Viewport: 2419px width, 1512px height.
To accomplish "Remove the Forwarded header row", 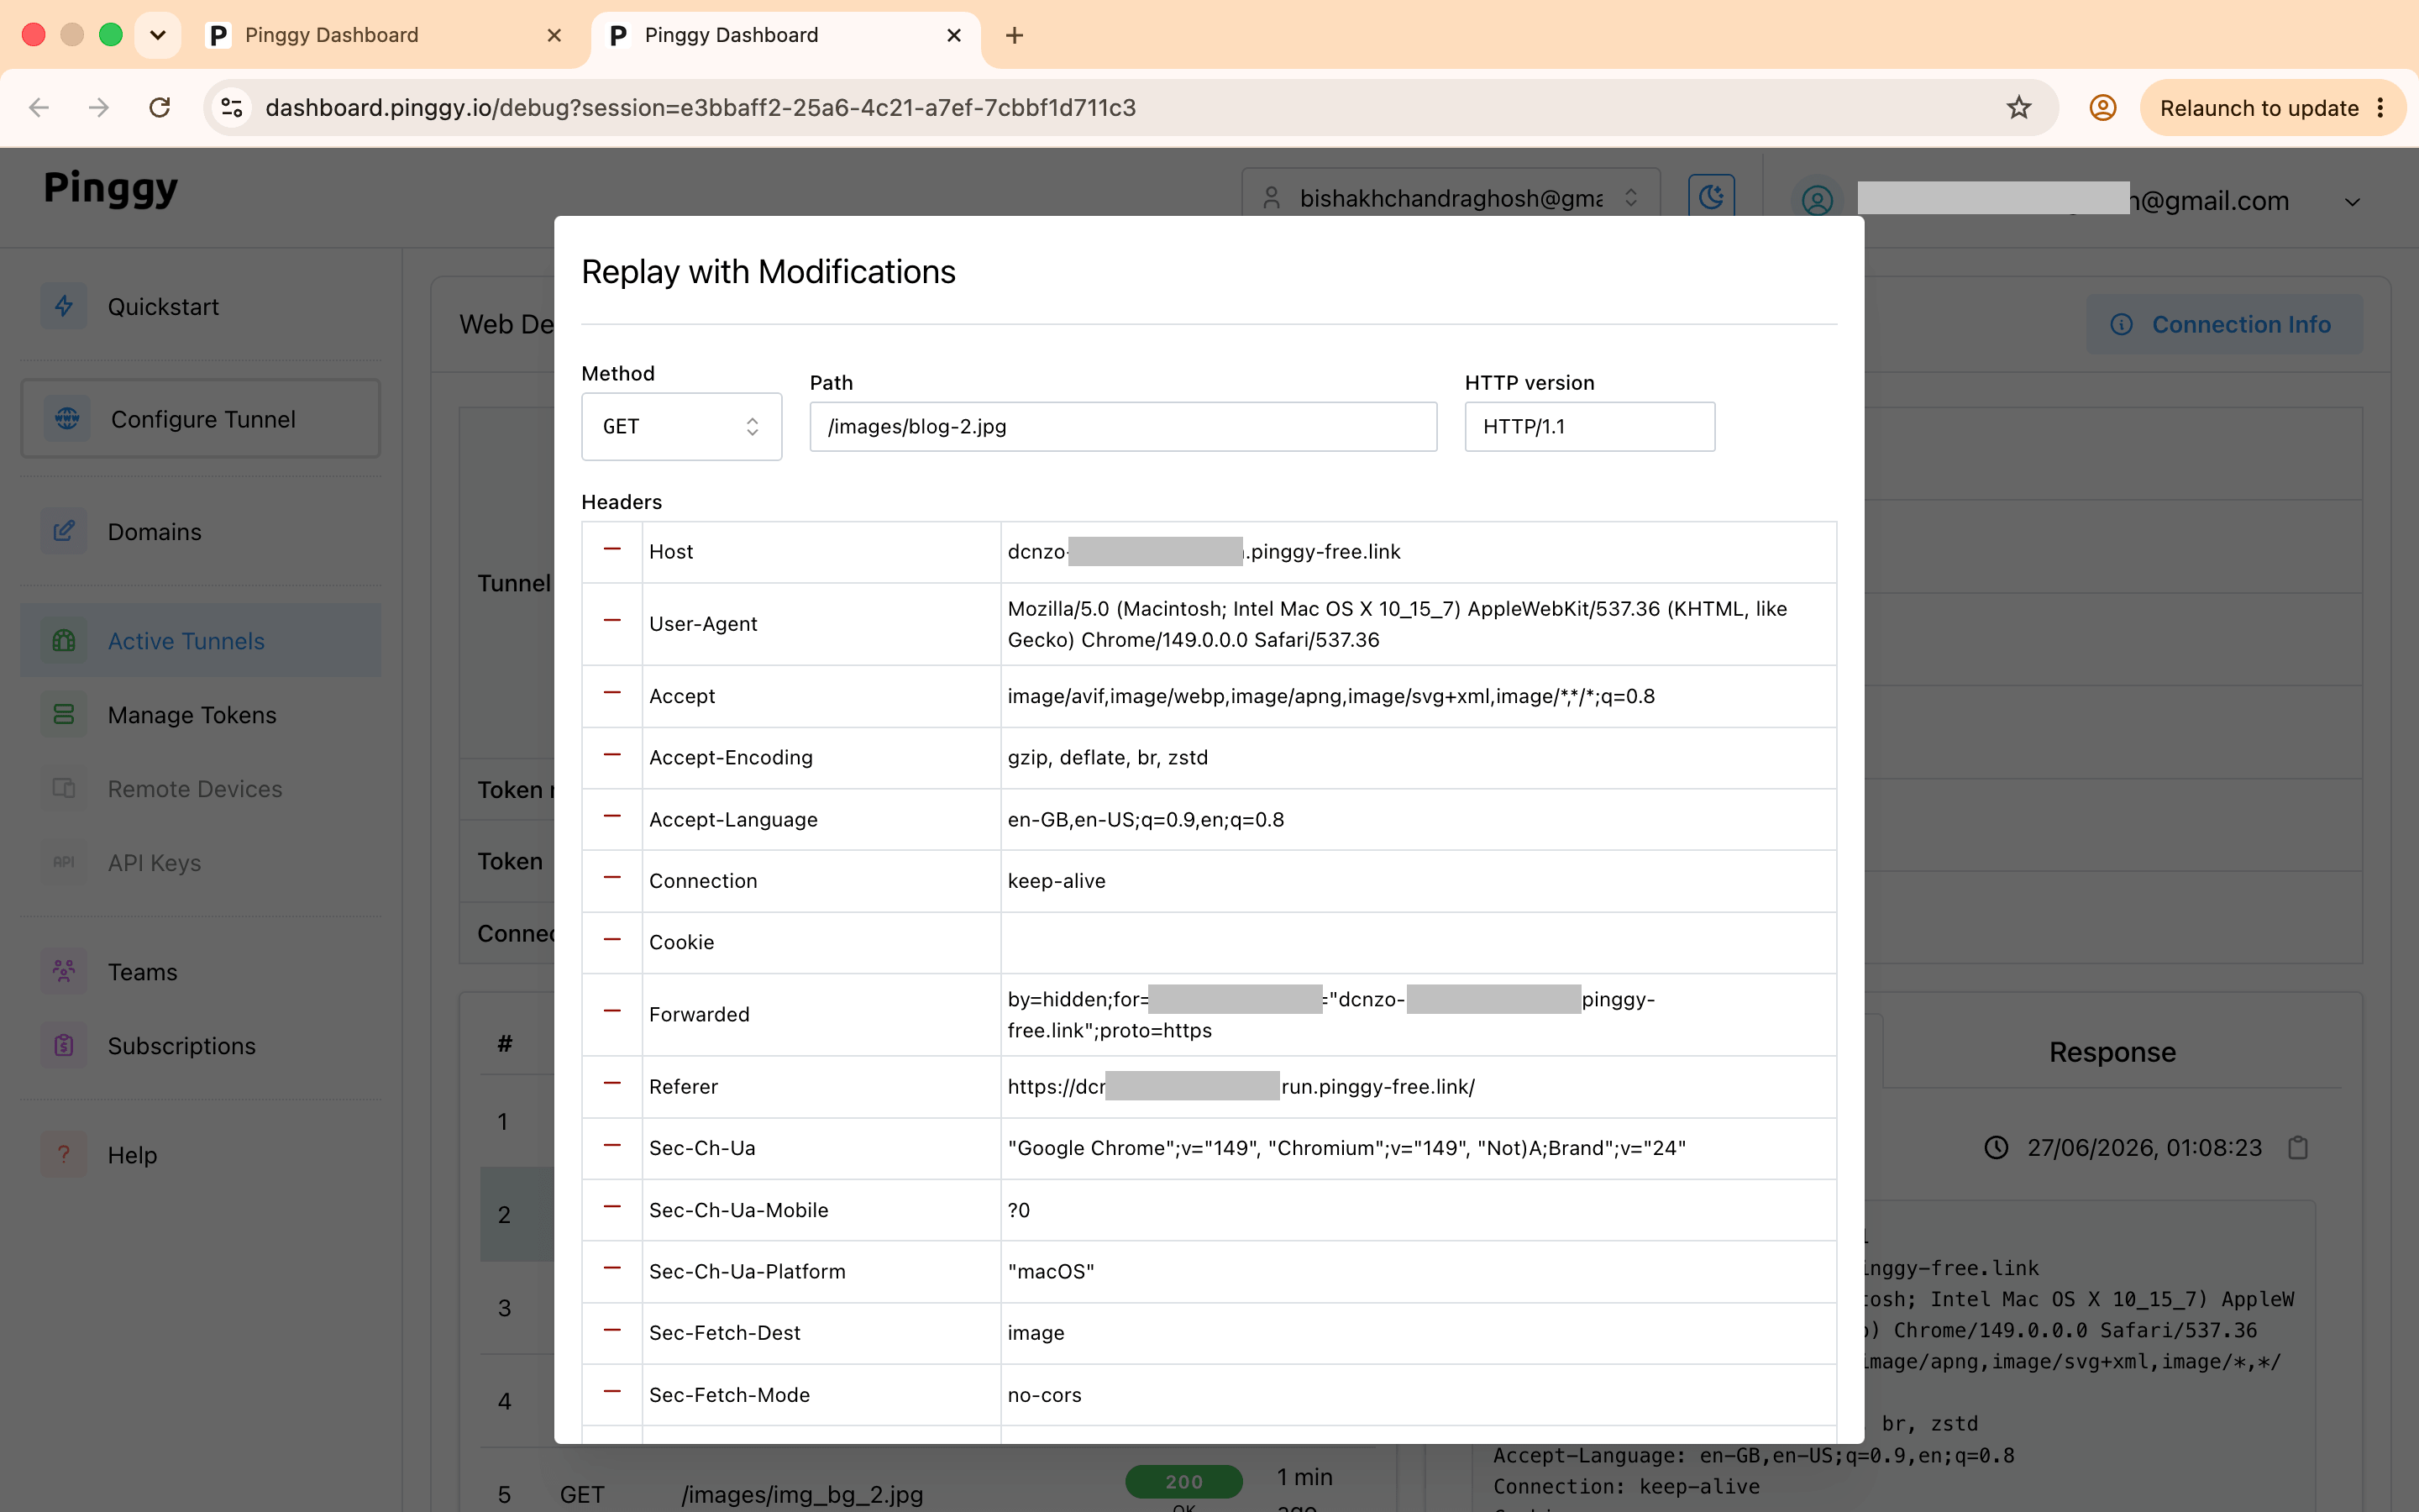I will point(611,1013).
